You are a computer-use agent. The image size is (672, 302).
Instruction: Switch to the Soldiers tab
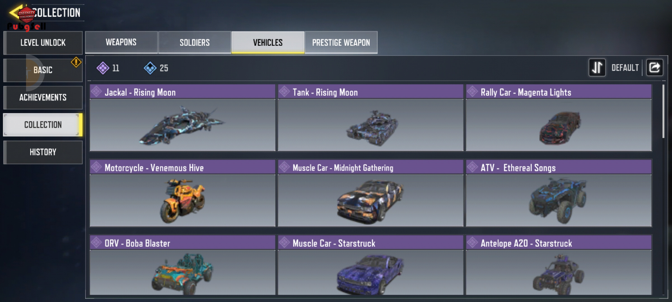click(x=195, y=42)
